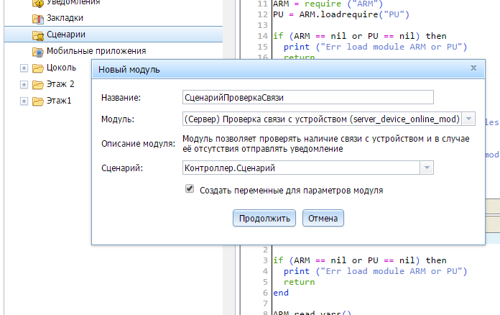Screen dimensions: 500x315
Task: Click print statement on line 4 of lower editor
Action: [375, 271]
